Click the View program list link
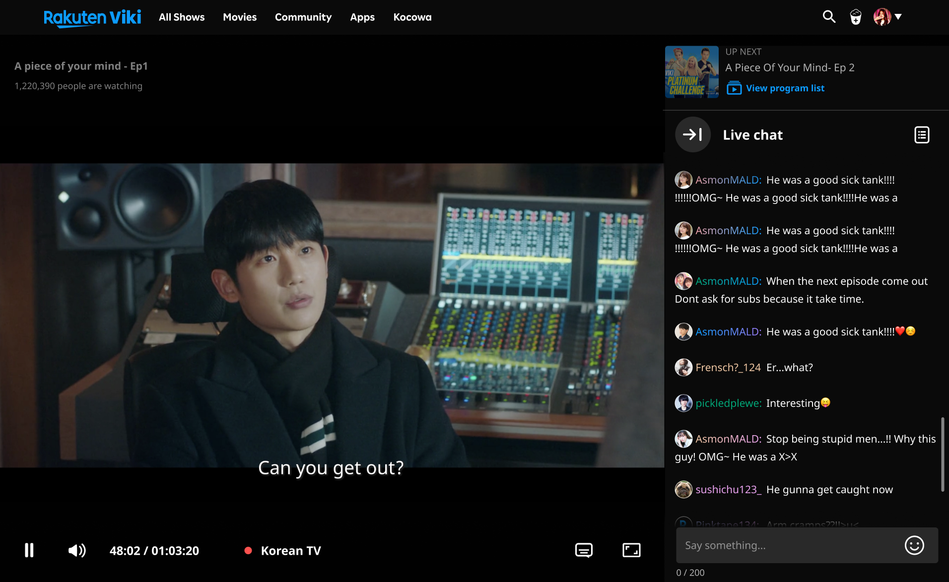The height and width of the screenshot is (582, 949). [785, 88]
